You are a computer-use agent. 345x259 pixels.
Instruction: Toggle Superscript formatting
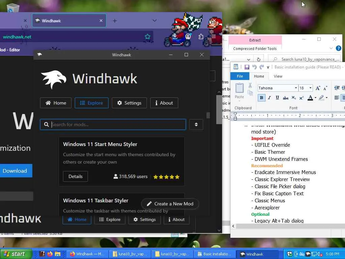(x=302, y=97)
